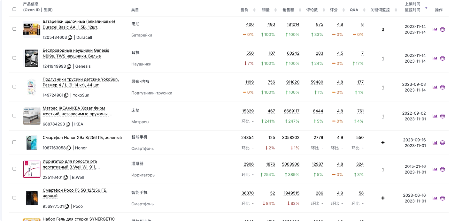This screenshot has width=455, height=221.
Task: Click sales amount 6669117 for IKEA
Action: [291, 111]
